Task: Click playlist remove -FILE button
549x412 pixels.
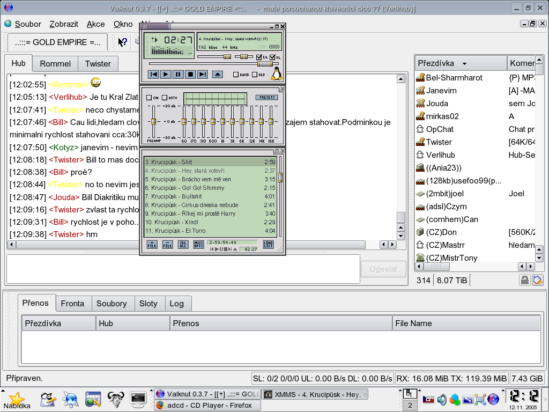Action: tap(168, 245)
